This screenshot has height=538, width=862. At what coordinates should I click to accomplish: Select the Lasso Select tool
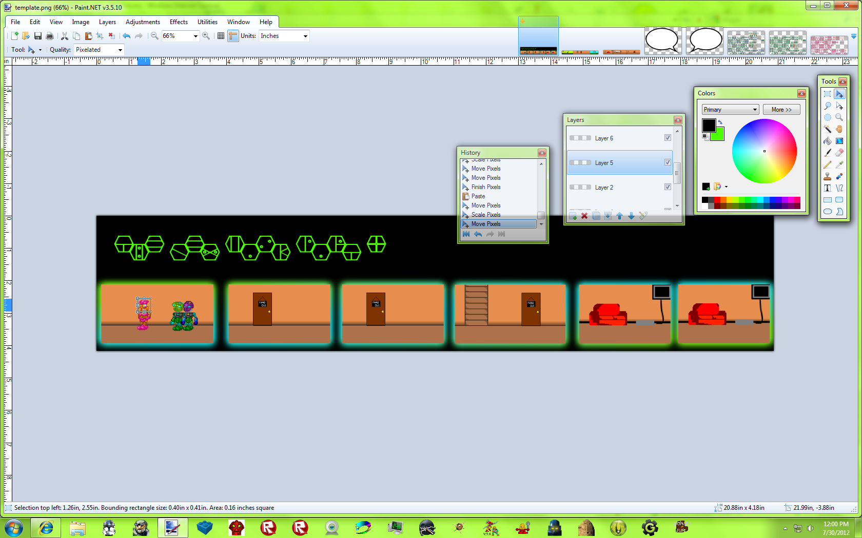(828, 106)
